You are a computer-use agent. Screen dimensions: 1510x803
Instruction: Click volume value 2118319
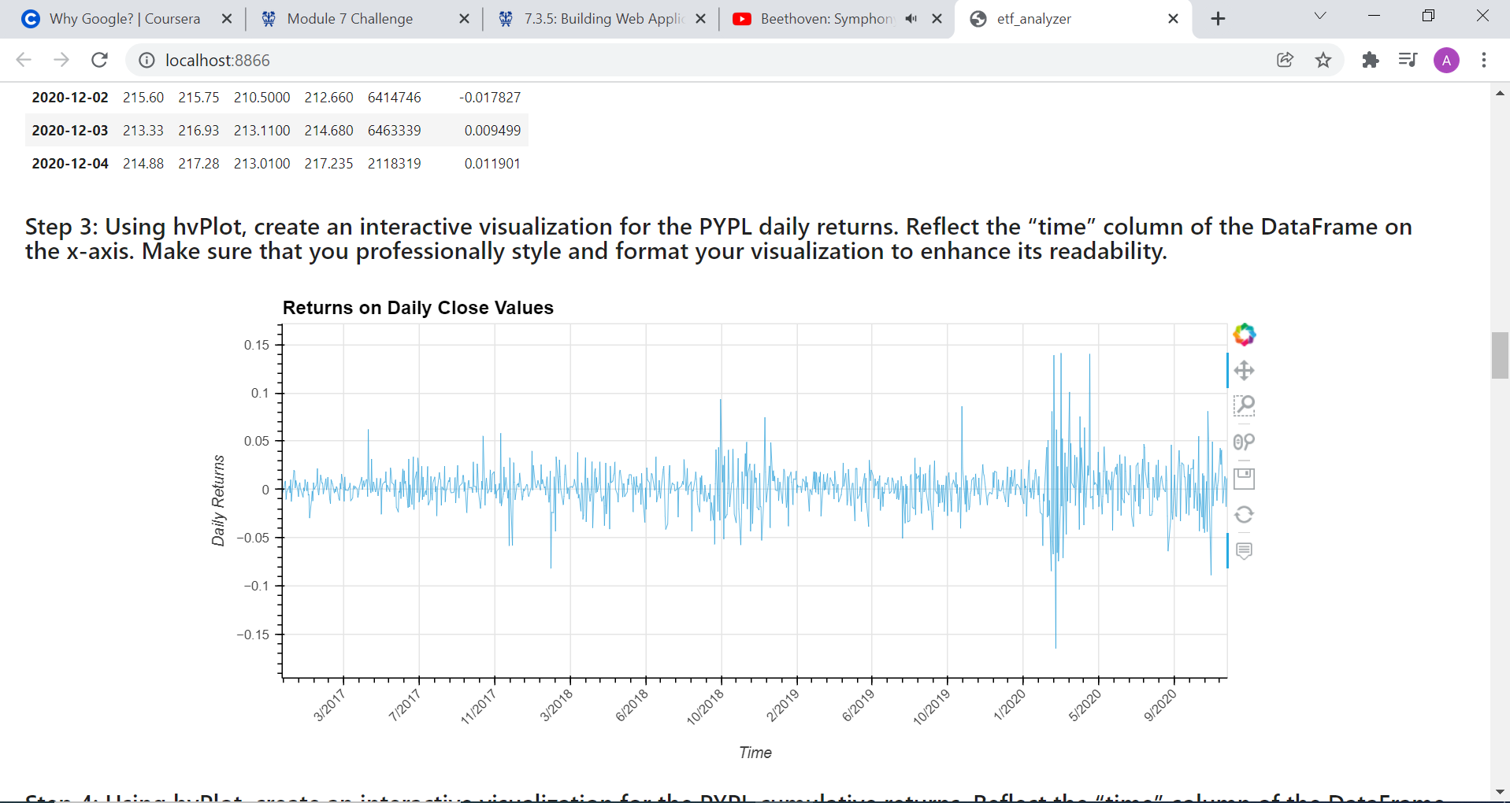click(x=395, y=164)
